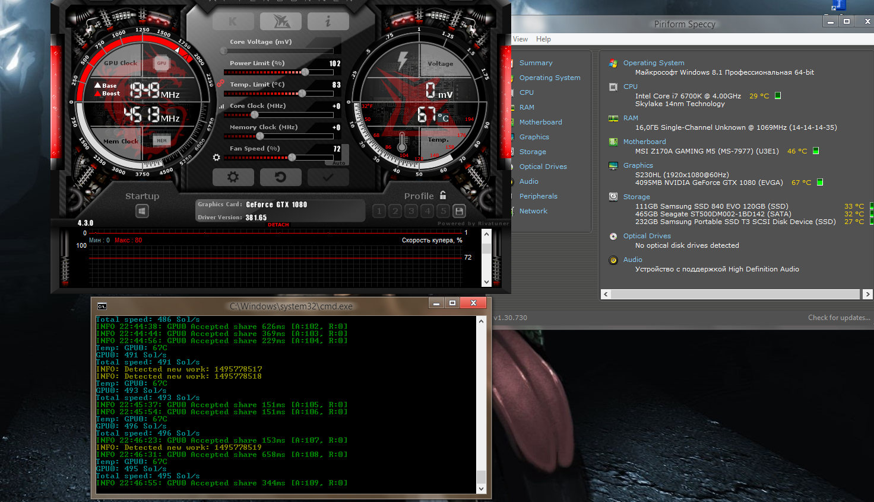Select Optical Drives in the Speccy sidebar

point(543,167)
